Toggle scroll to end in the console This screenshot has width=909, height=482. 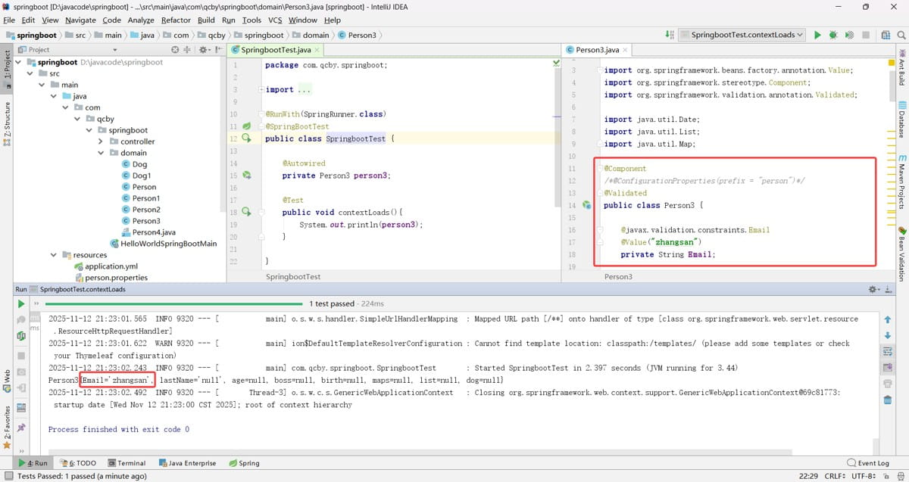click(x=887, y=367)
